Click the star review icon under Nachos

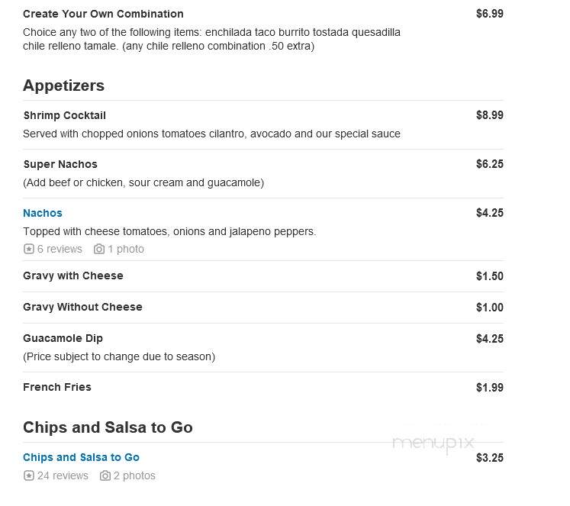29,249
